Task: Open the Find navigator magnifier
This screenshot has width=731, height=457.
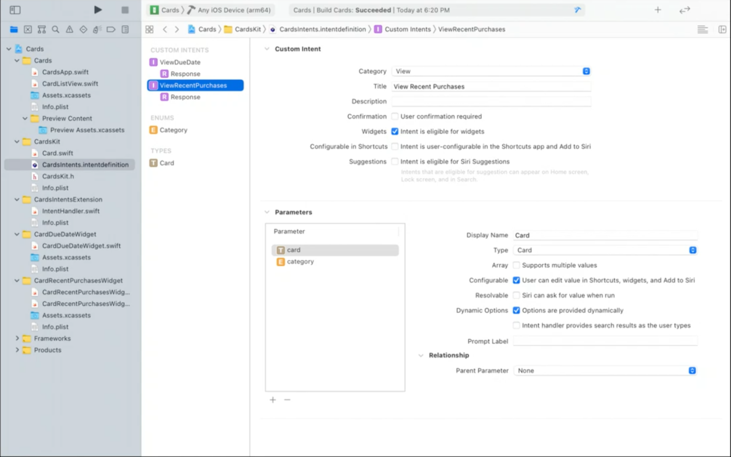Action: click(x=56, y=30)
